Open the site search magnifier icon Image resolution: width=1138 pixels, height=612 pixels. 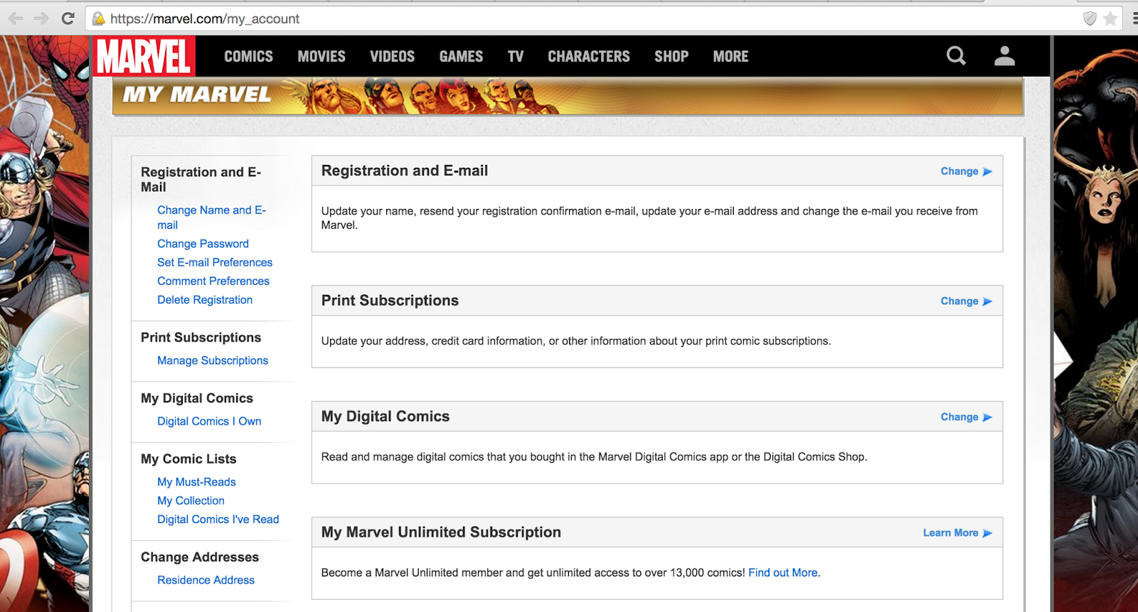[x=956, y=55]
